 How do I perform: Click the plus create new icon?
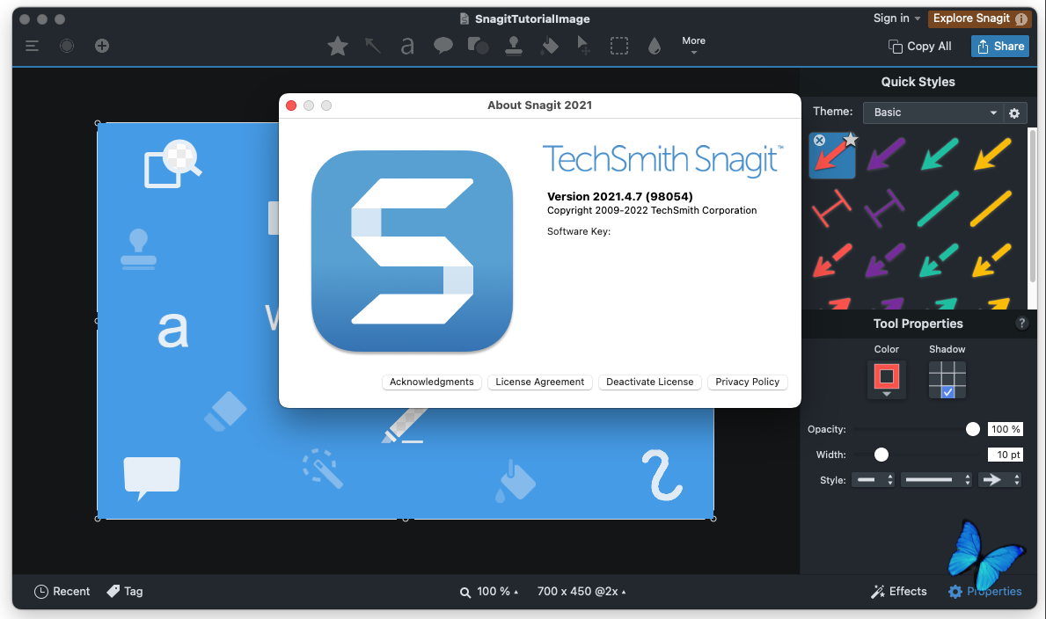(x=102, y=46)
